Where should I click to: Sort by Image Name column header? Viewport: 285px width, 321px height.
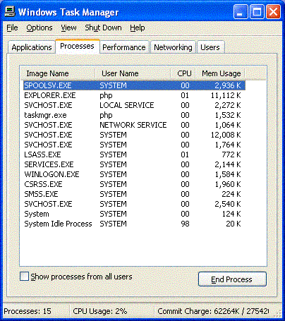(x=58, y=73)
